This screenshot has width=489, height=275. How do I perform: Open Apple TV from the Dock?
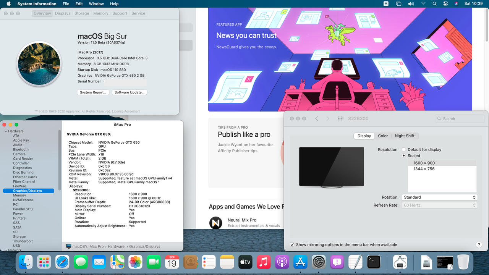245,262
